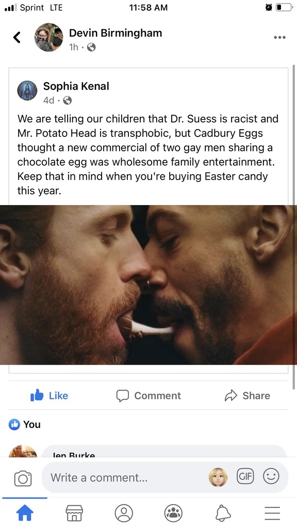Viewport: 297px width, 529px height.
Task: Open the three-dots post options menu
Action: 279,37
